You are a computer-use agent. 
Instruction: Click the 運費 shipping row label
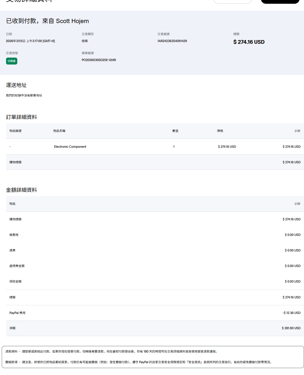[x=12, y=250]
